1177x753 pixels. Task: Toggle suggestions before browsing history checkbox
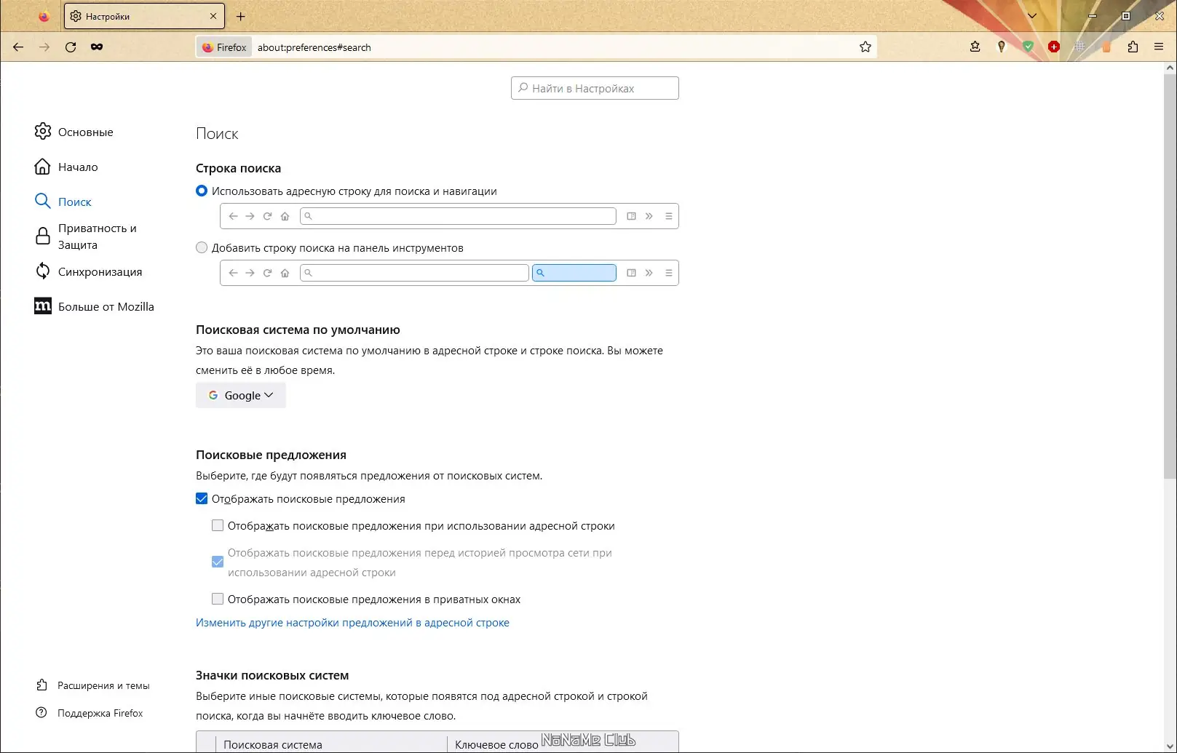(x=218, y=562)
